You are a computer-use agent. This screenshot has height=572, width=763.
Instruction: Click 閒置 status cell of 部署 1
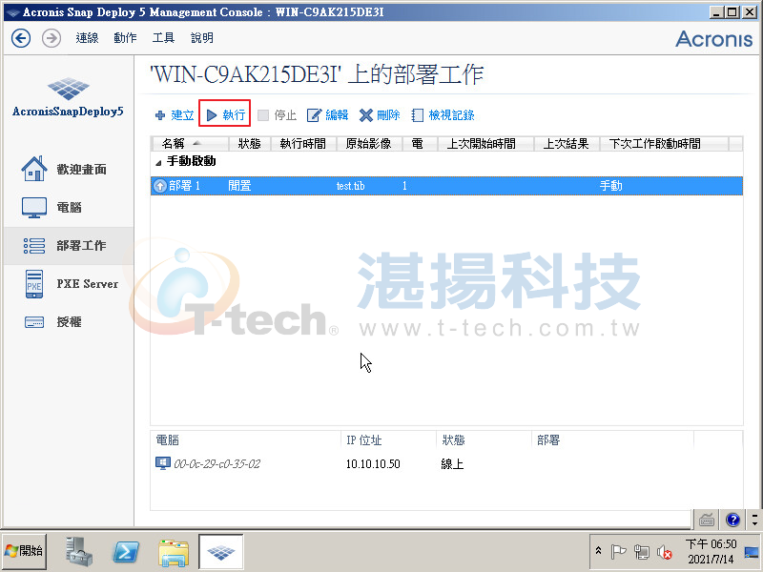(239, 186)
